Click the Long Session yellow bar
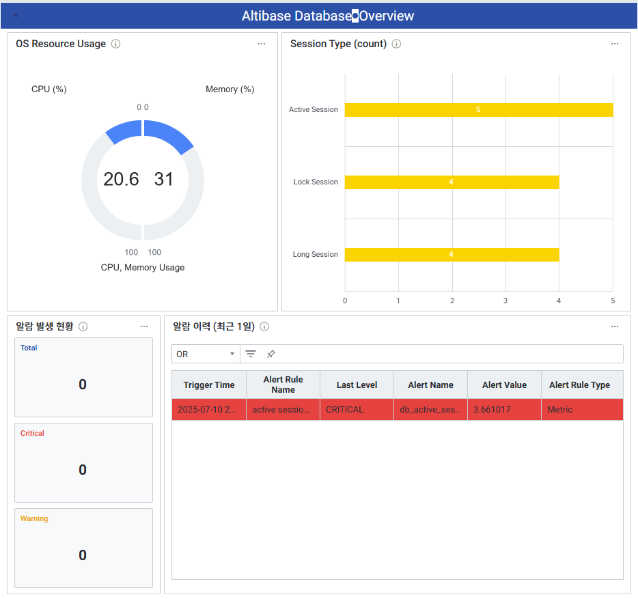638x599 pixels. coord(451,255)
